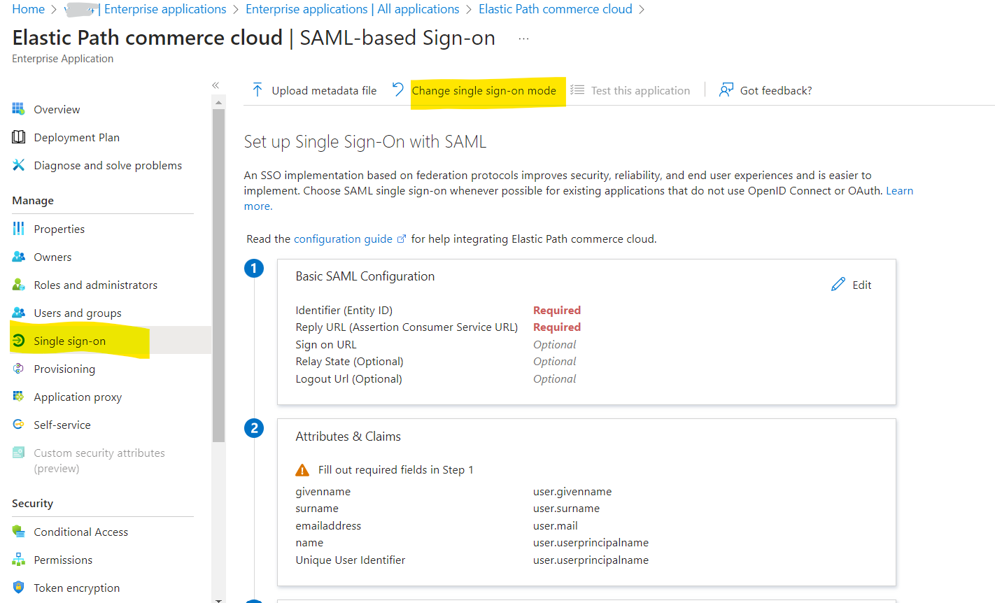Image resolution: width=995 pixels, height=603 pixels.
Task: Open Conditional Access under Security
Action: coord(80,532)
